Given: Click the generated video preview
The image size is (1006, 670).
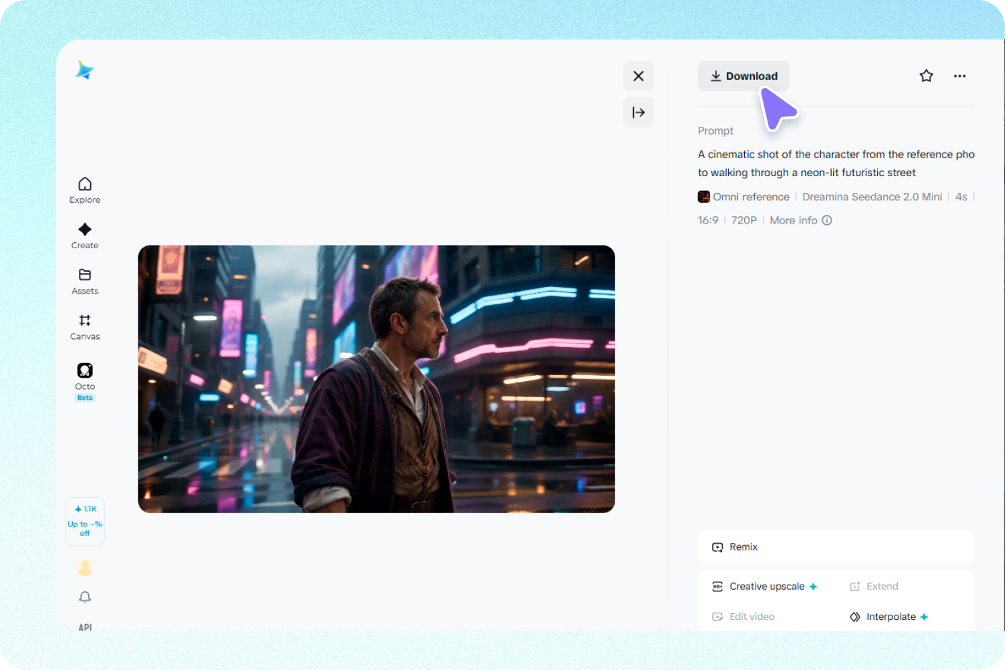Looking at the screenshot, I should (377, 379).
